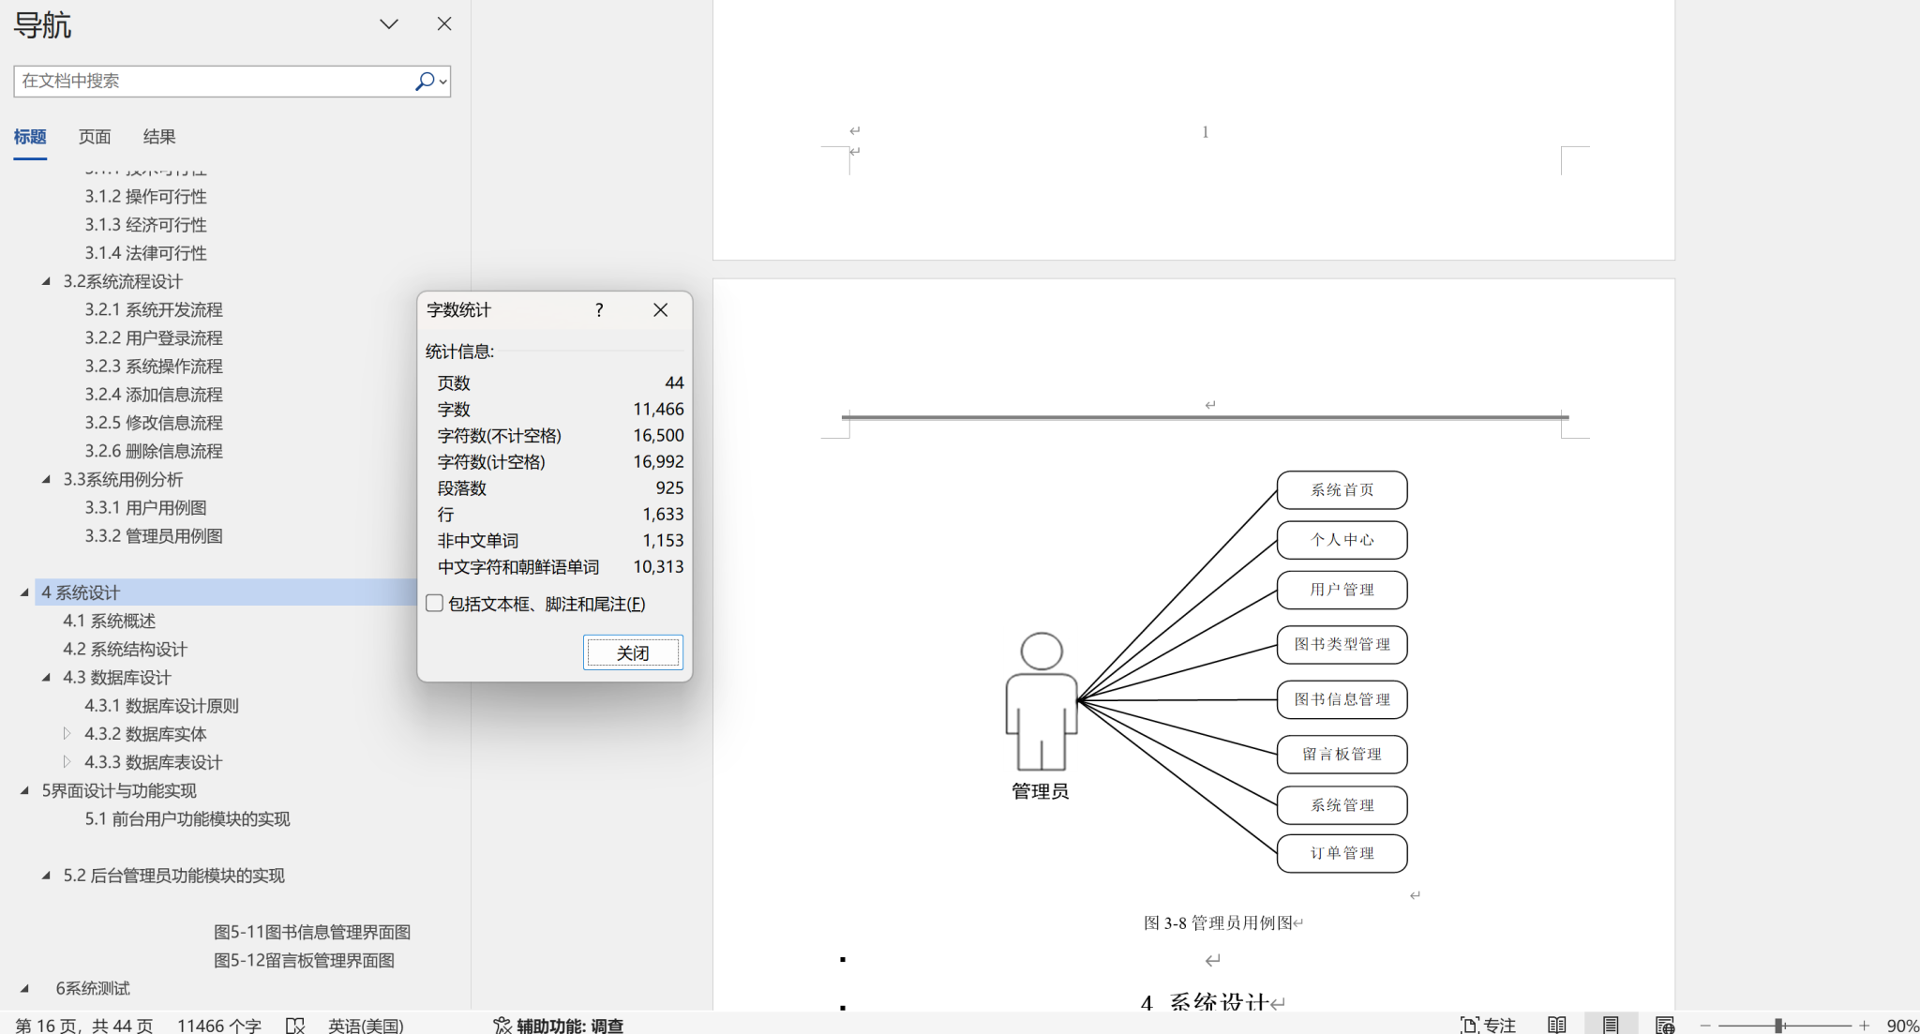Check the include textboxes, footnotes and endnotes box
This screenshot has width=1920, height=1034.
pyautogui.click(x=435, y=604)
